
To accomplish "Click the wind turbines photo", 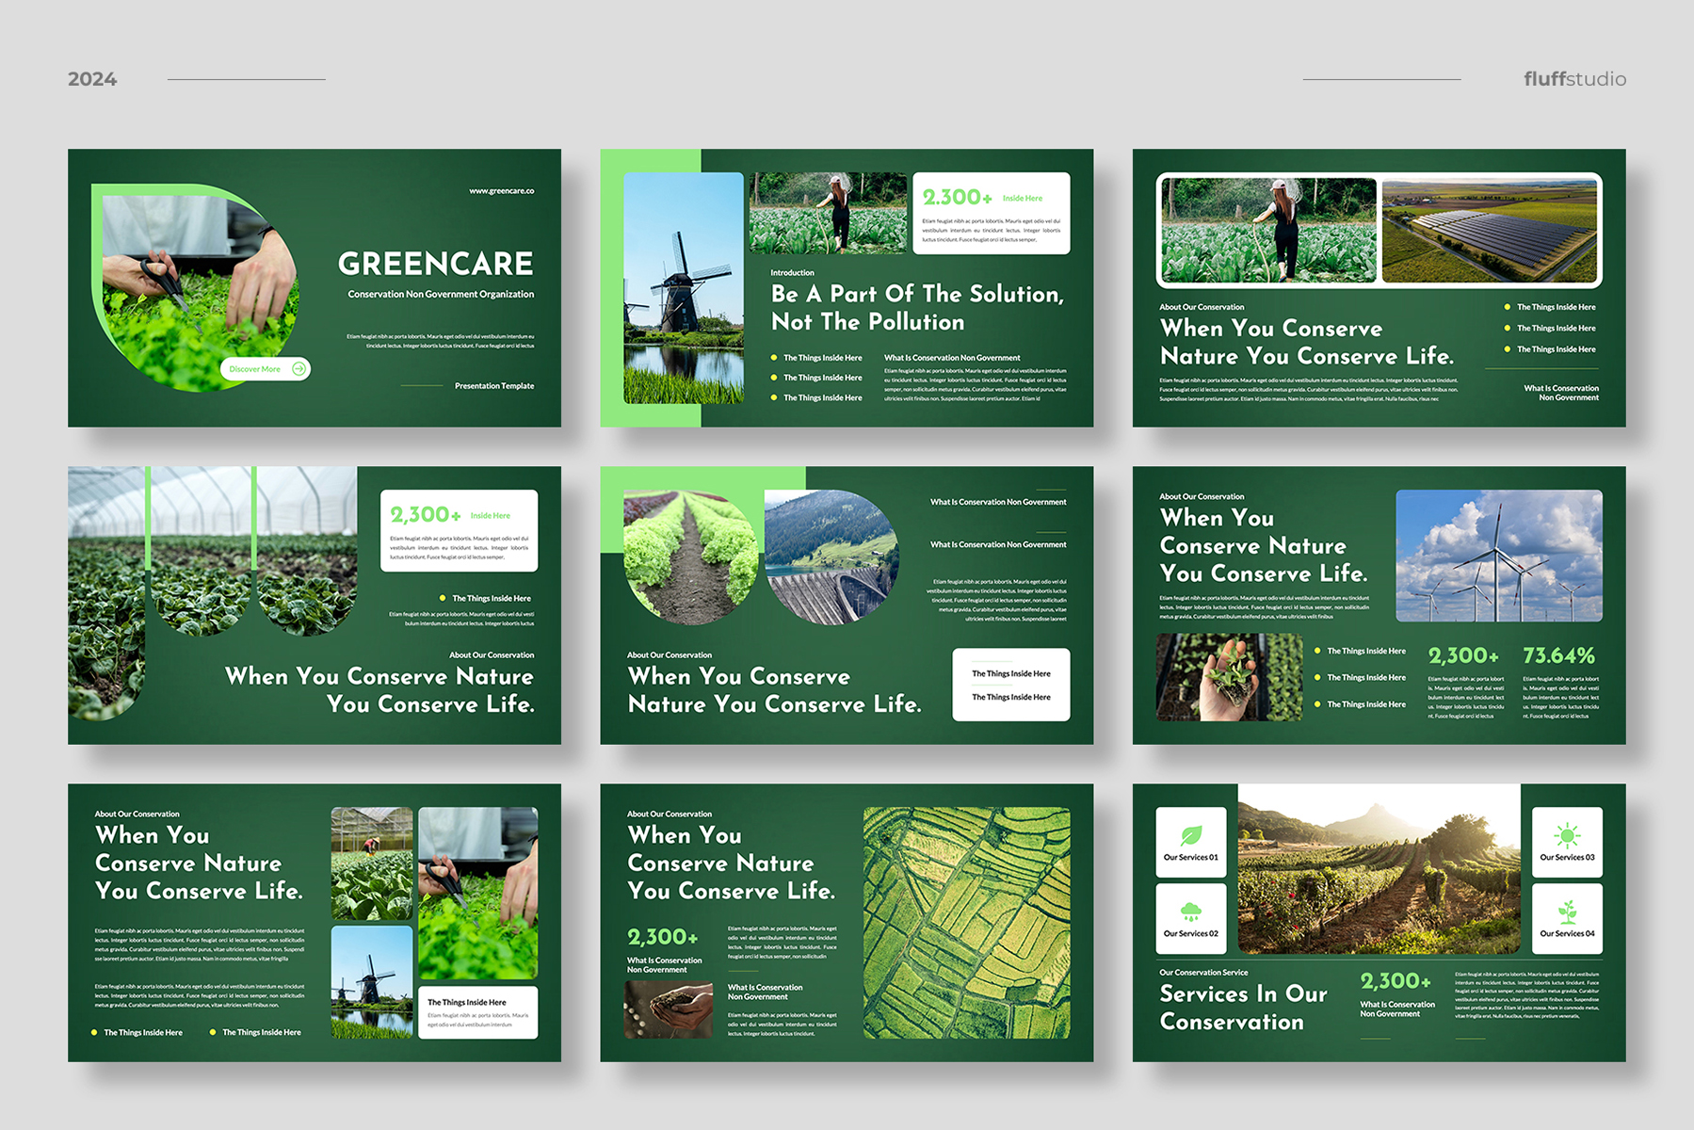I will click(1498, 556).
